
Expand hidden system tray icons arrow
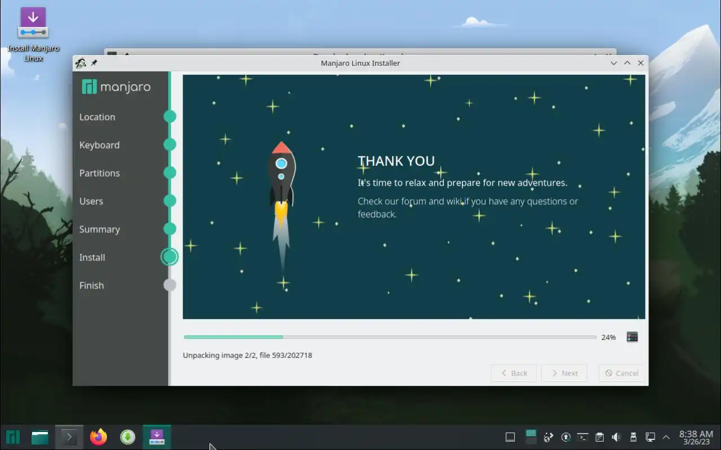pos(666,437)
